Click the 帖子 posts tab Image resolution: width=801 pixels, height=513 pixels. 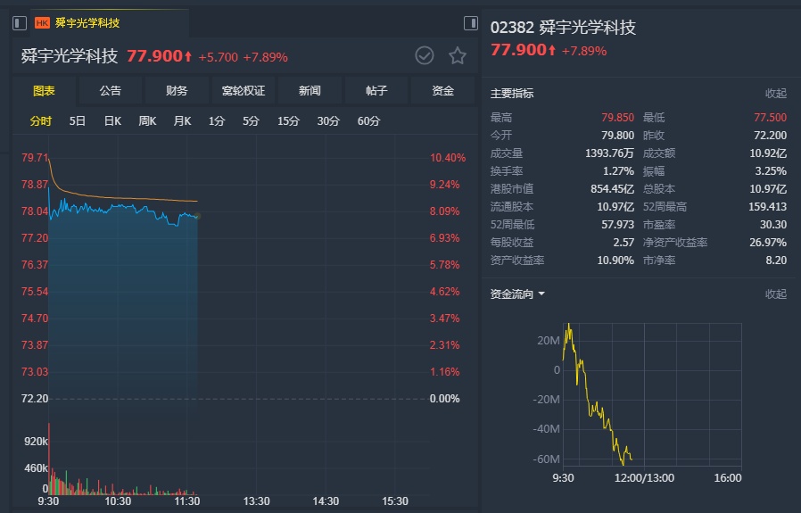pos(376,91)
